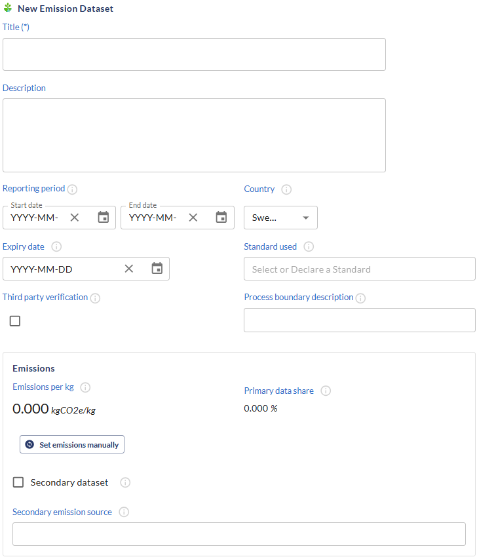
Task: Open the Standard used selector
Action: tap(359, 269)
